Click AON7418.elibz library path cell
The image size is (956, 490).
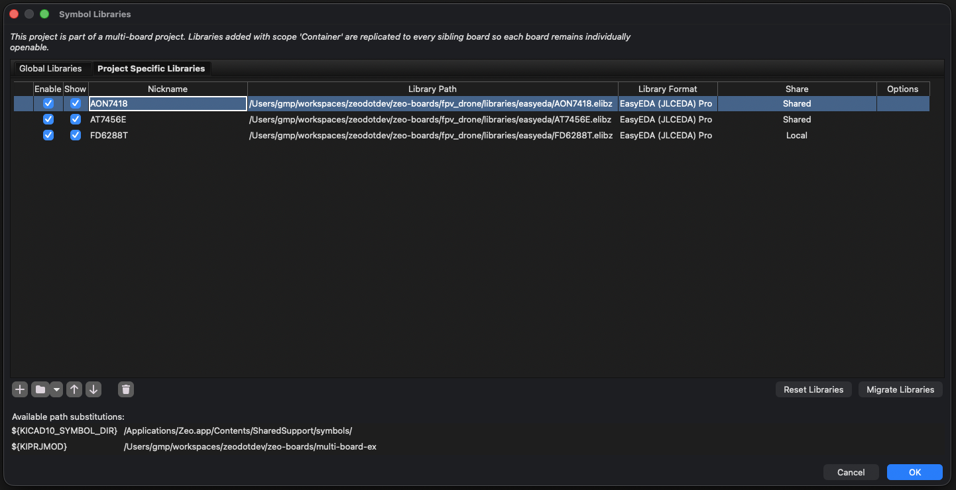click(433, 103)
